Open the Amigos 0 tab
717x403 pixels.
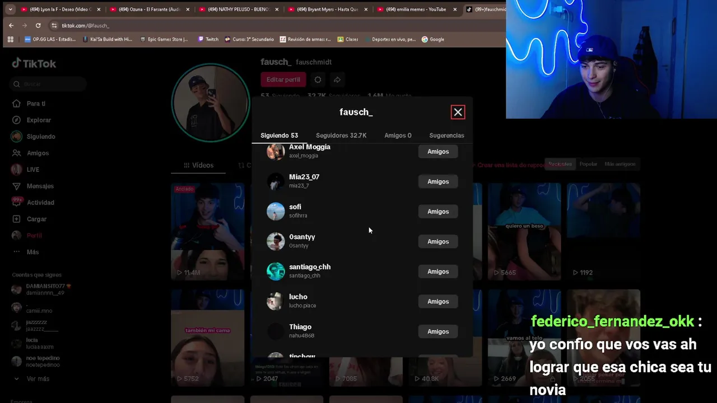[398, 135]
